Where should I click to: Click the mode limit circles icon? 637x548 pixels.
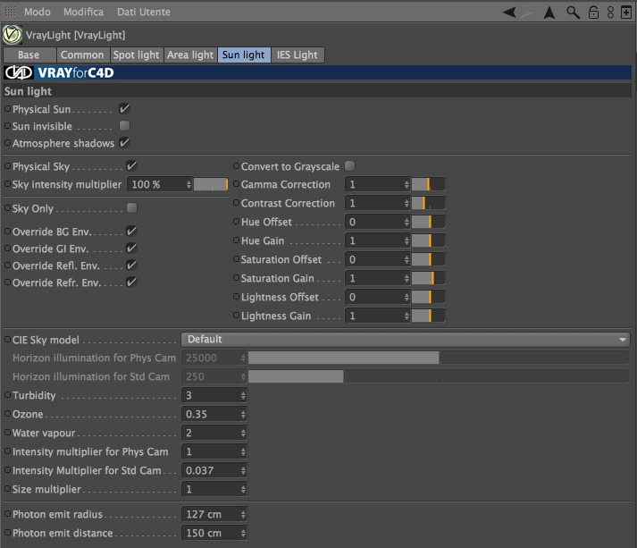click(610, 13)
